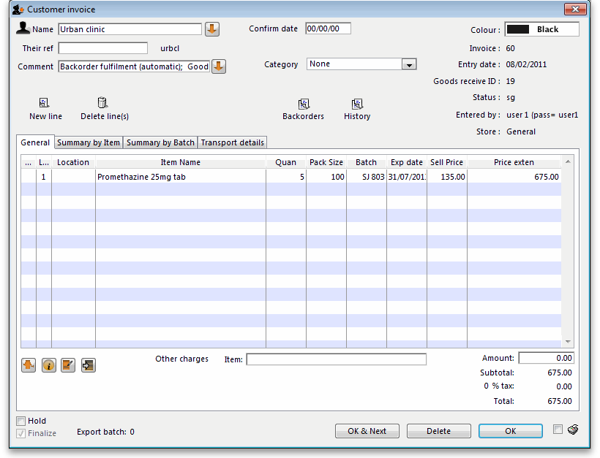This screenshot has height=458, width=600.
Task: Open the invoice History icon
Action: pyautogui.click(x=357, y=104)
